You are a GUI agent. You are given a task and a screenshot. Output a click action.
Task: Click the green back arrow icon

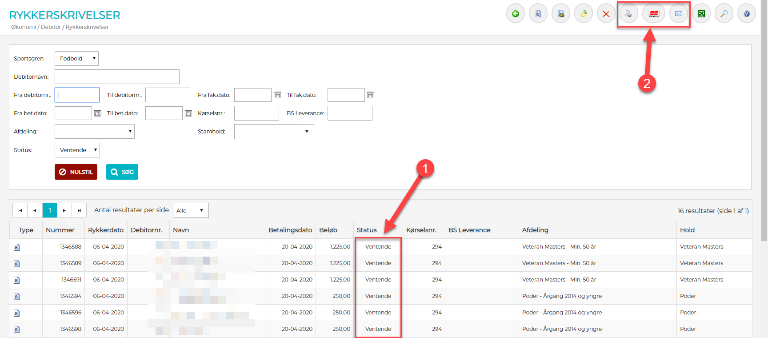tap(516, 14)
